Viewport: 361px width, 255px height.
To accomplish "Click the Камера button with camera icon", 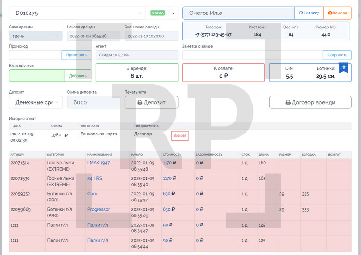I will pos(337,13).
